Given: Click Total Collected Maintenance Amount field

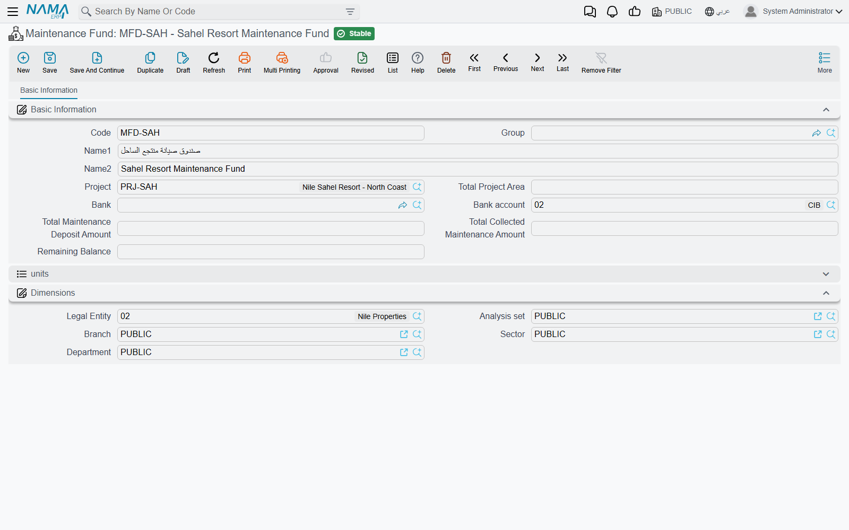Looking at the screenshot, I should pyautogui.click(x=685, y=228).
